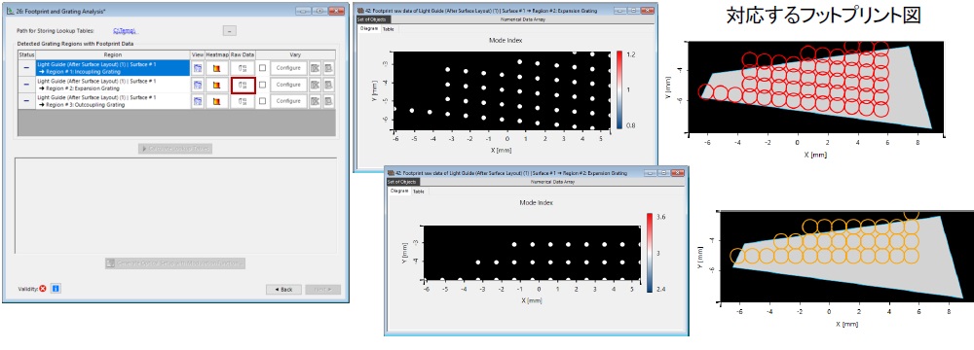The image size is (974, 350).
Task: Click Configure for Outcoupling Grating region
Action: point(288,101)
